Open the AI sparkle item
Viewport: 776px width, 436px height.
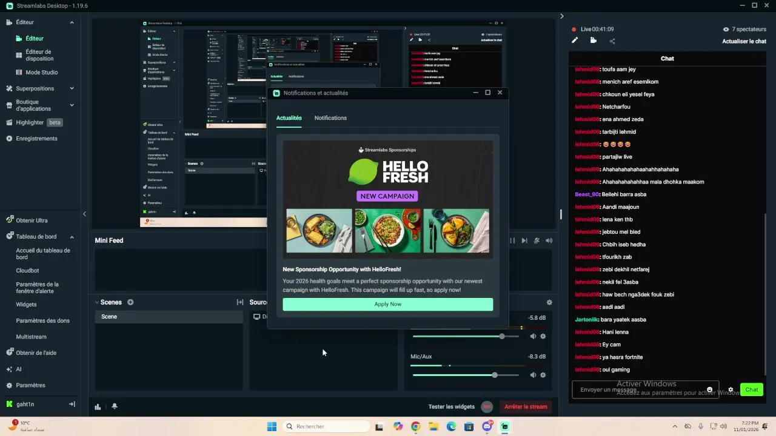[14, 369]
